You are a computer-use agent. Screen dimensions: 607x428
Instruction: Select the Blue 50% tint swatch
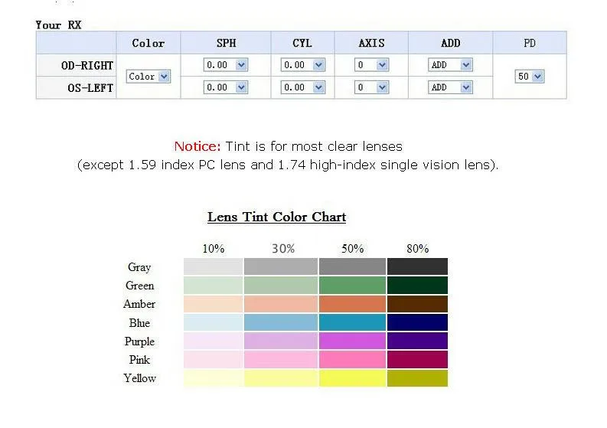click(352, 322)
